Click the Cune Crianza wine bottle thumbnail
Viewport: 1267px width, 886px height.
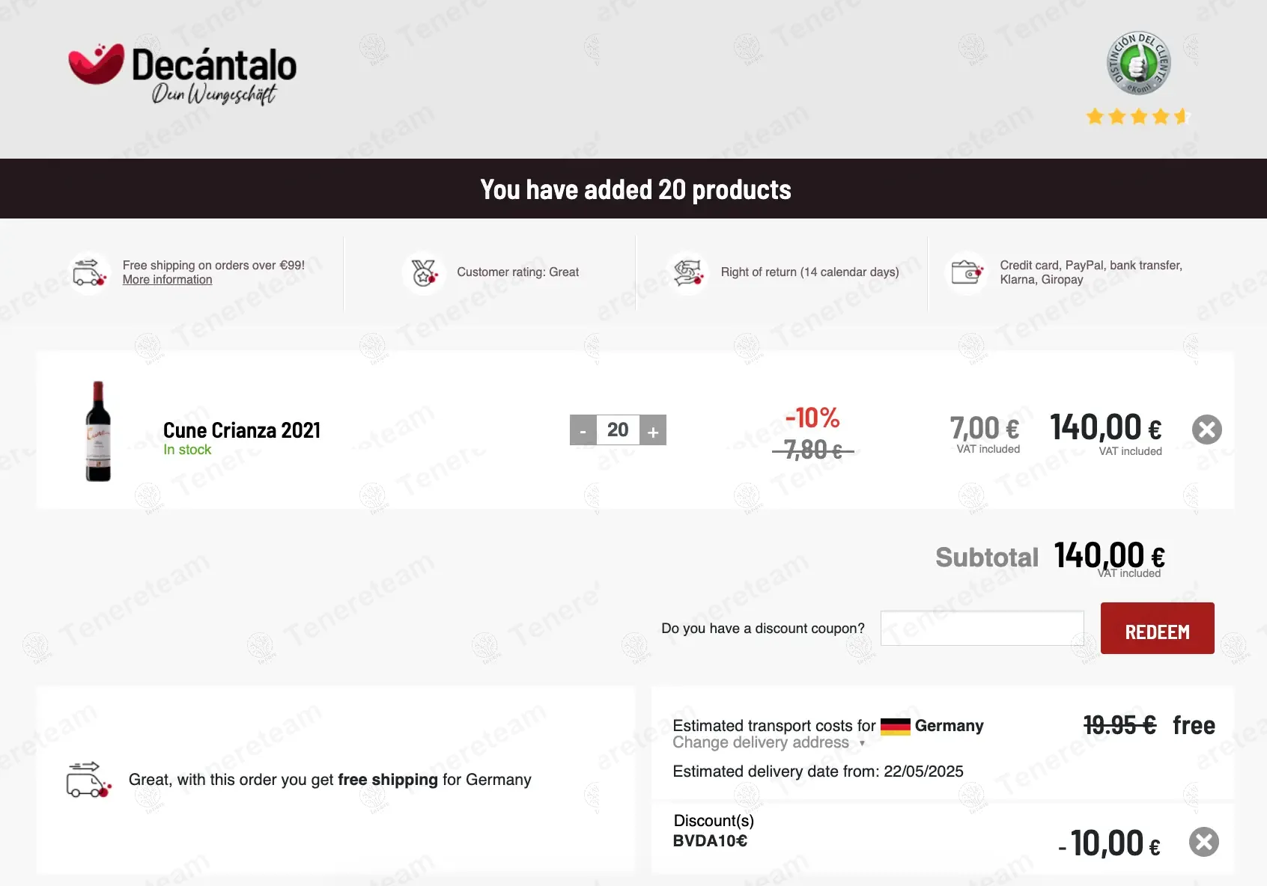coord(98,431)
